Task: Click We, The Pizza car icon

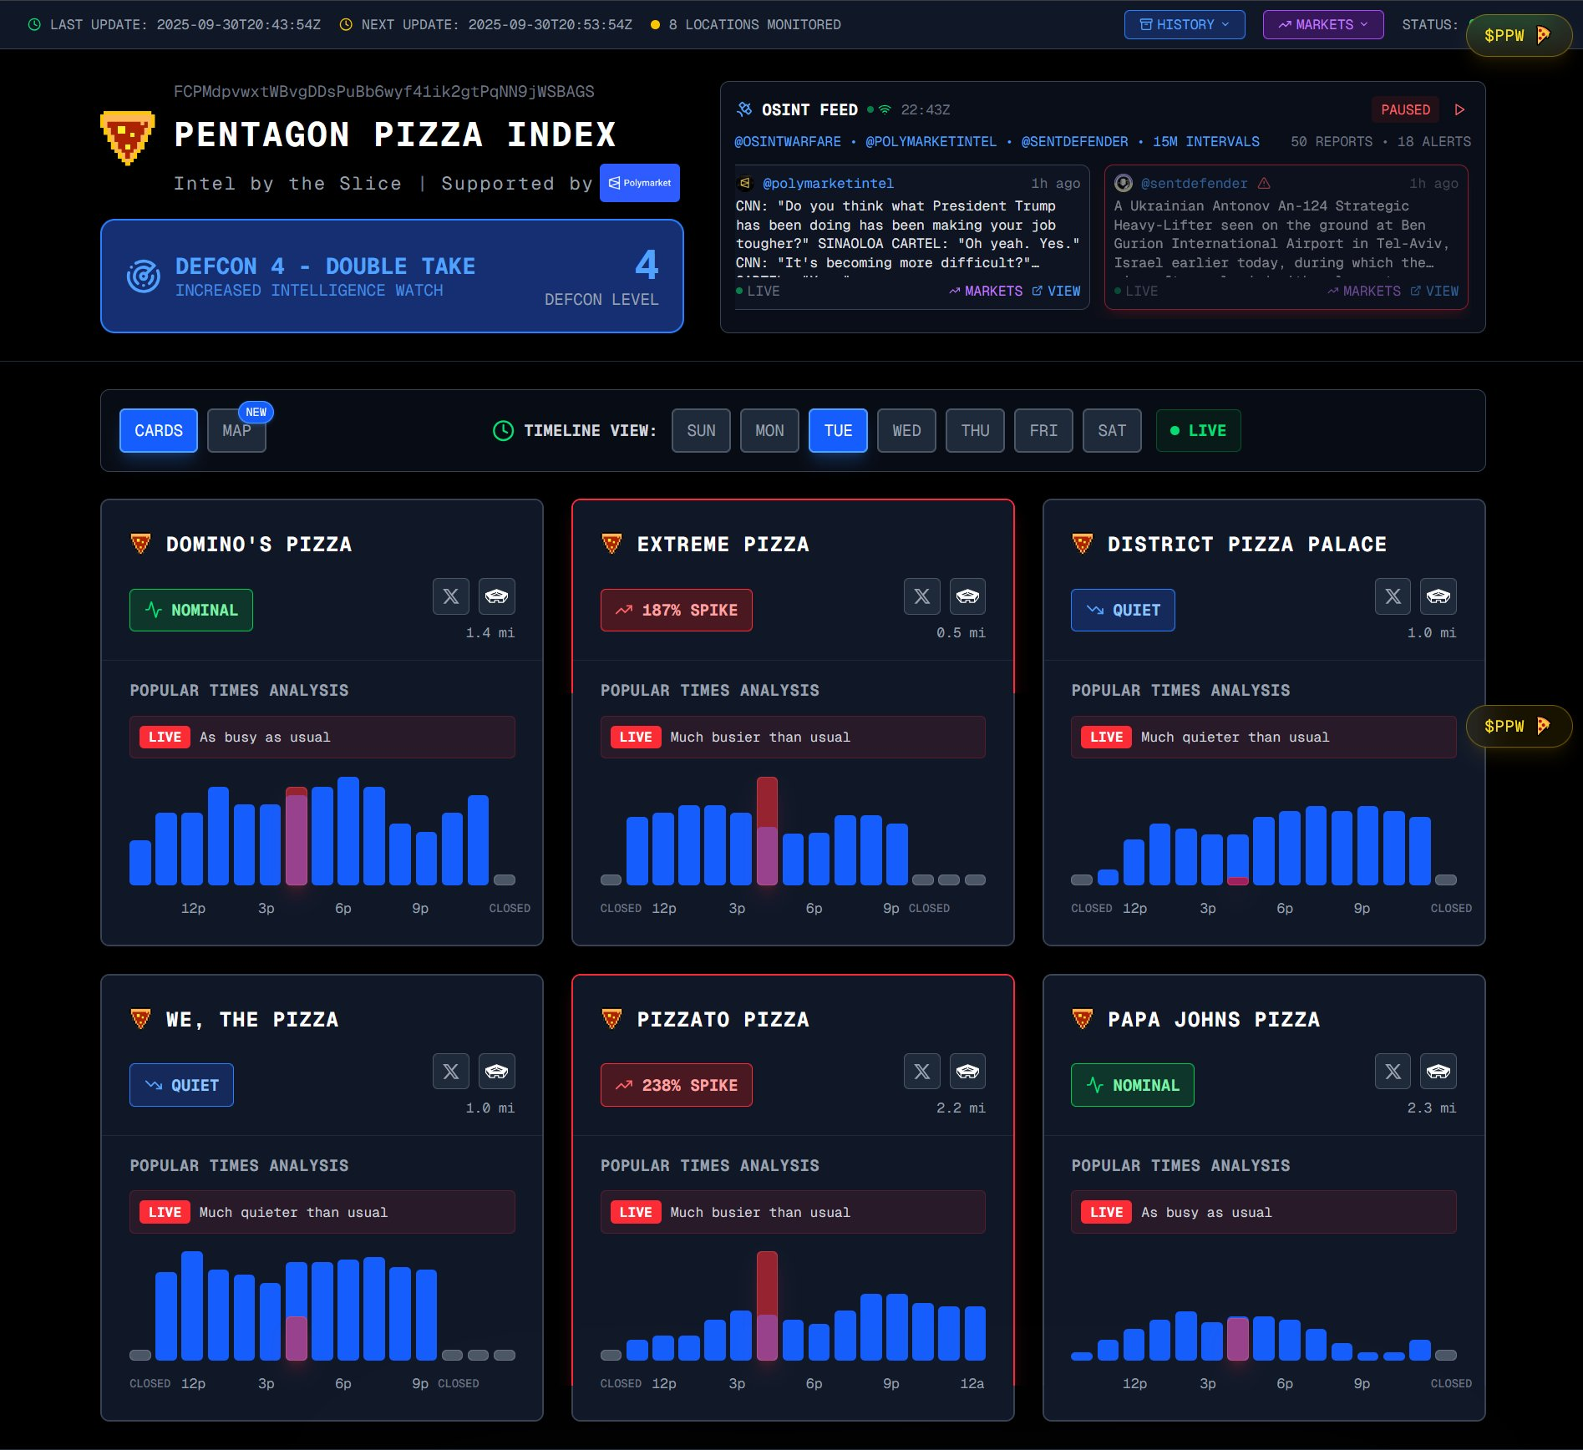Action: pos(496,1072)
